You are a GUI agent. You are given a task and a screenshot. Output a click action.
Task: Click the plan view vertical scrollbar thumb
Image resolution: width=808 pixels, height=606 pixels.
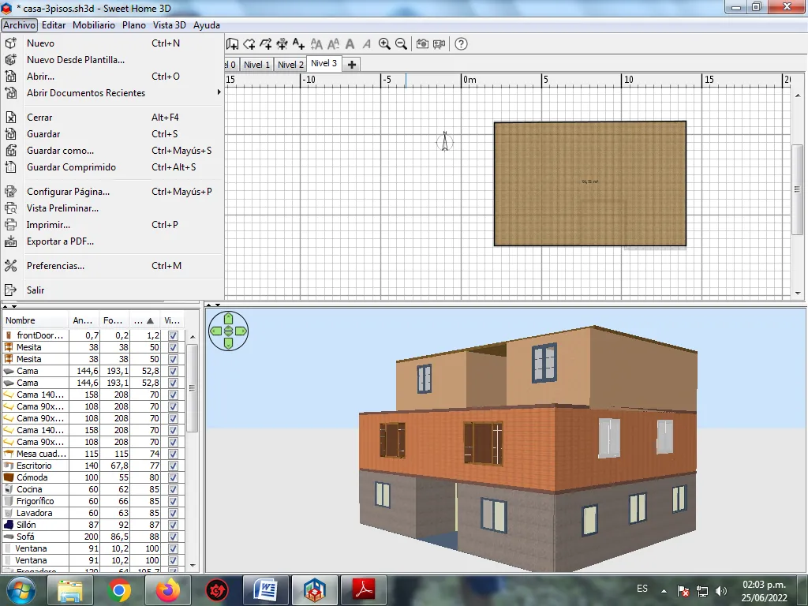798,189
